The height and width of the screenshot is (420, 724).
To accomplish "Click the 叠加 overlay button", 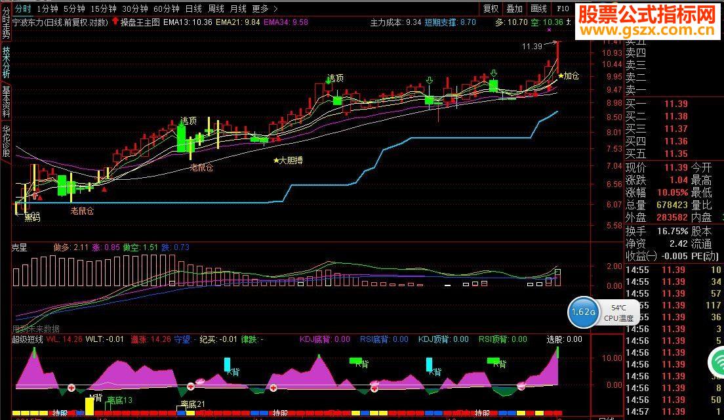I will pyautogui.click(x=514, y=9).
